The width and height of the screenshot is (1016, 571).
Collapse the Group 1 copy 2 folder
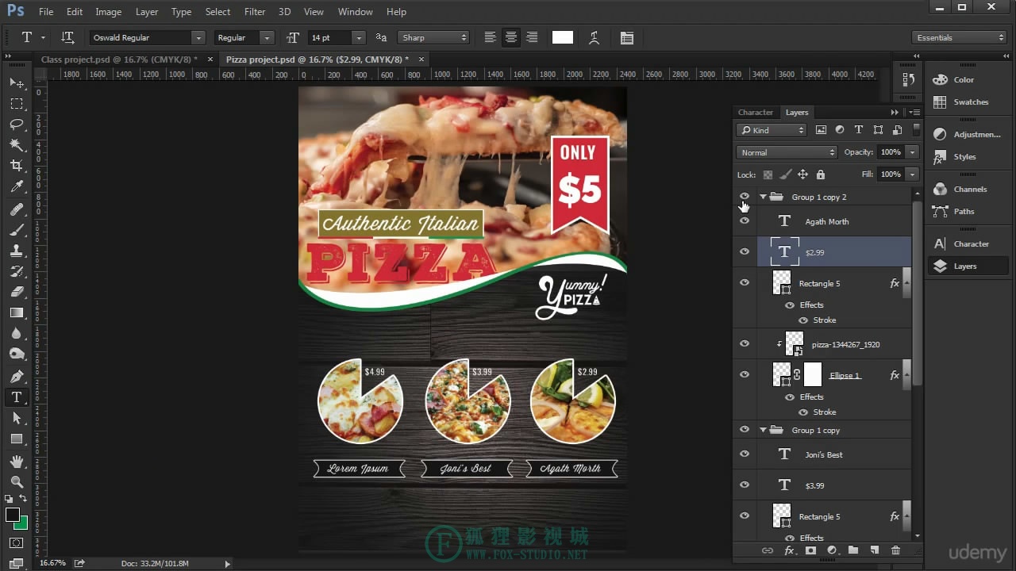point(763,197)
